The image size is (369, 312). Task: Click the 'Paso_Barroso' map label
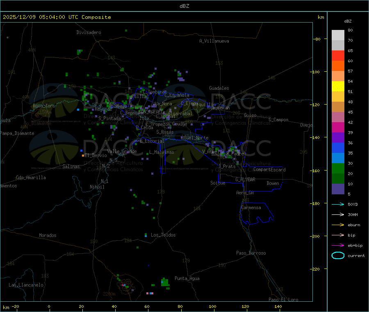pyautogui.click(x=251, y=253)
